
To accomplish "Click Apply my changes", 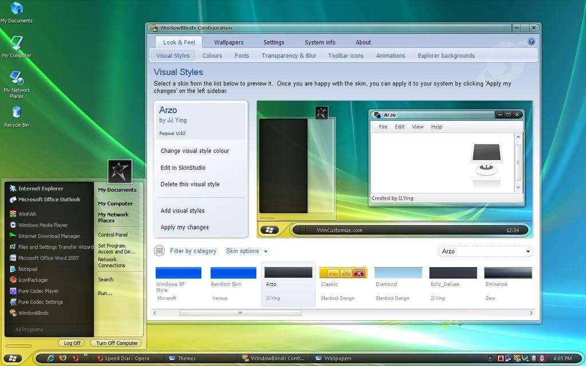I will tap(184, 227).
